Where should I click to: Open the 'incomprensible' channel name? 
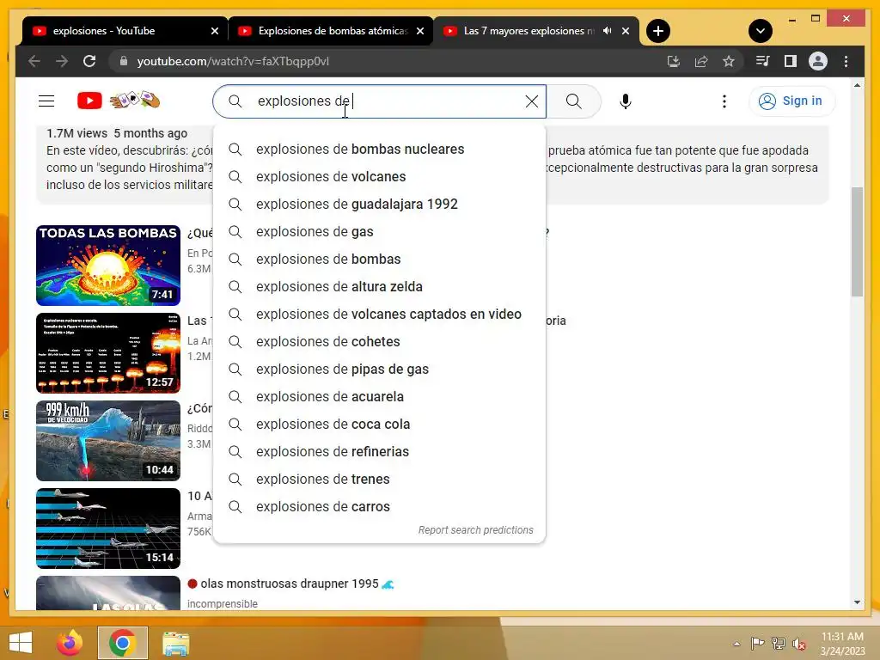(x=223, y=604)
